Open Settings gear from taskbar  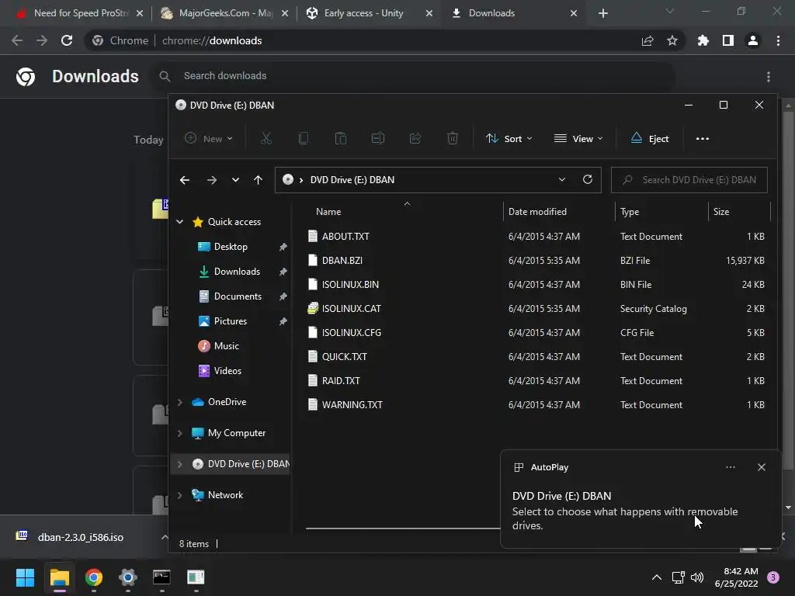coord(128,577)
